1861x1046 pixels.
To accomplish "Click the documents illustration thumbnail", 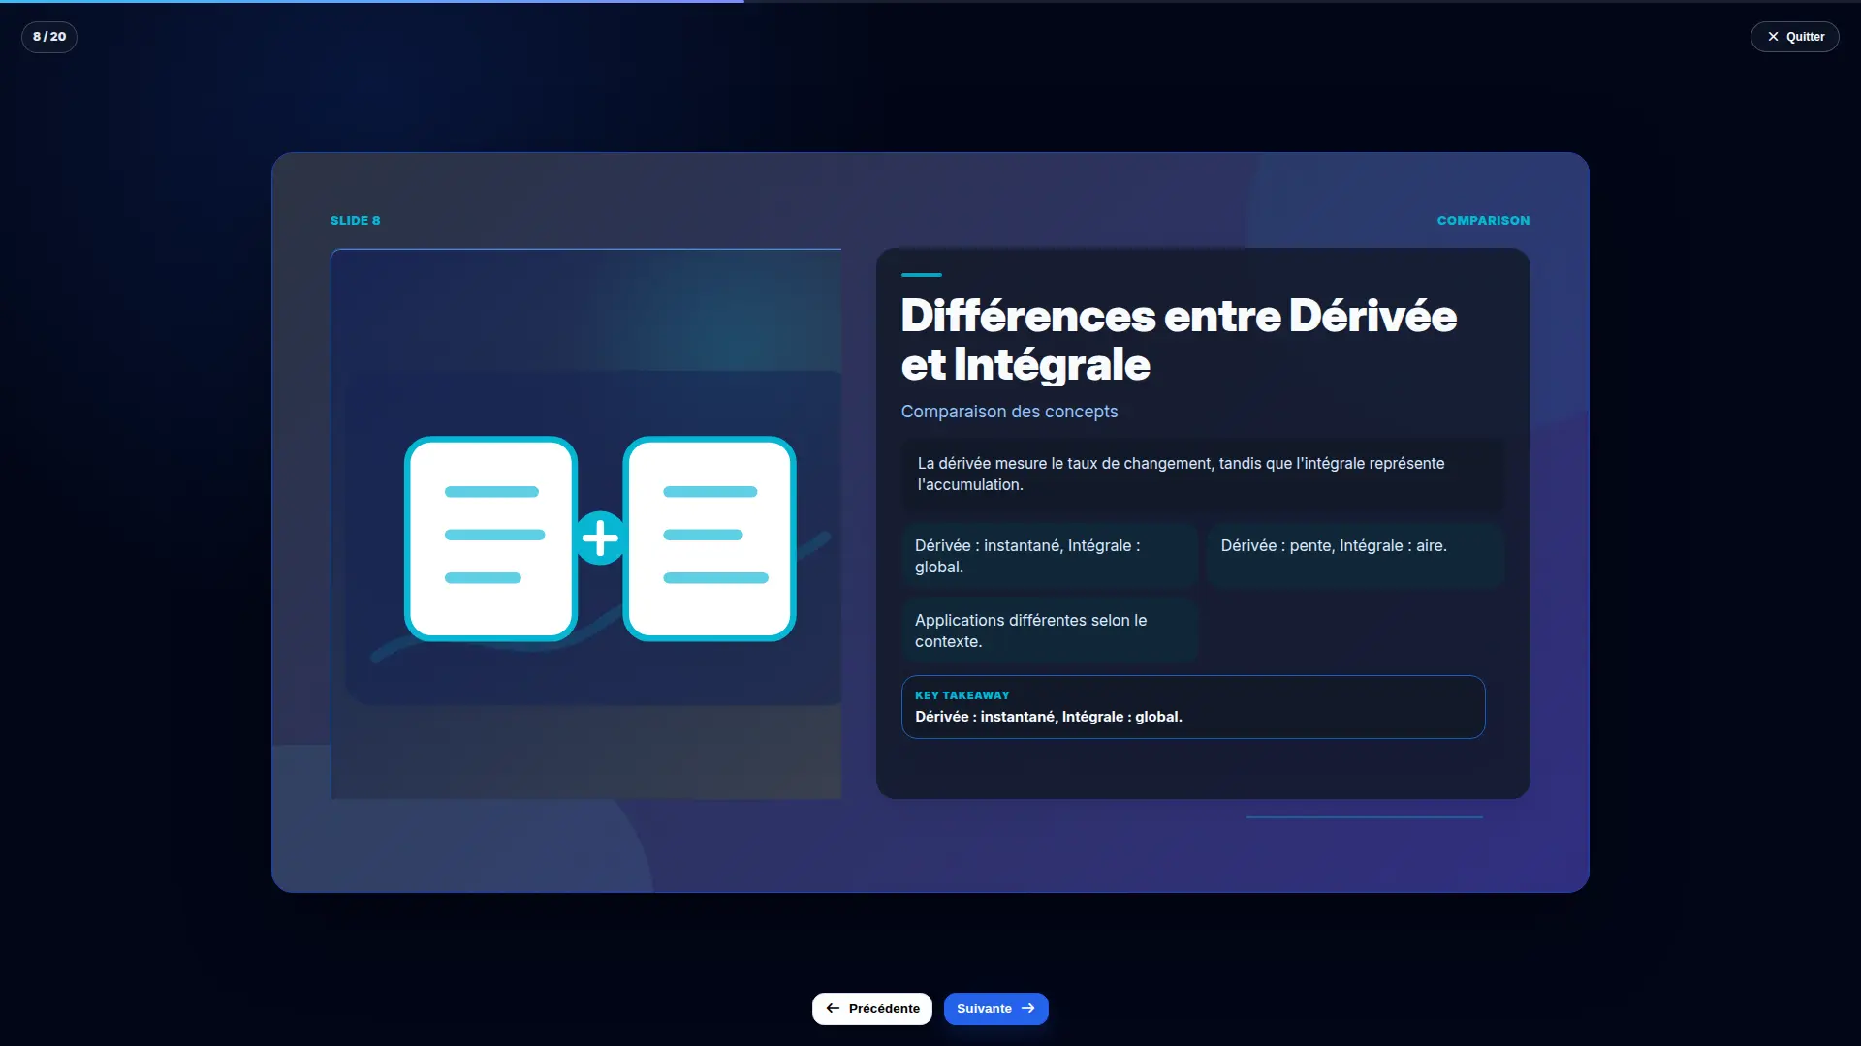I will pos(586,524).
